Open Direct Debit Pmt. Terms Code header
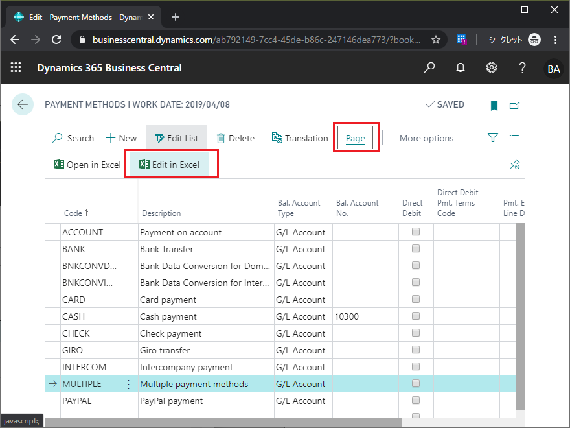Image resolution: width=570 pixels, height=428 pixels. (458, 203)
